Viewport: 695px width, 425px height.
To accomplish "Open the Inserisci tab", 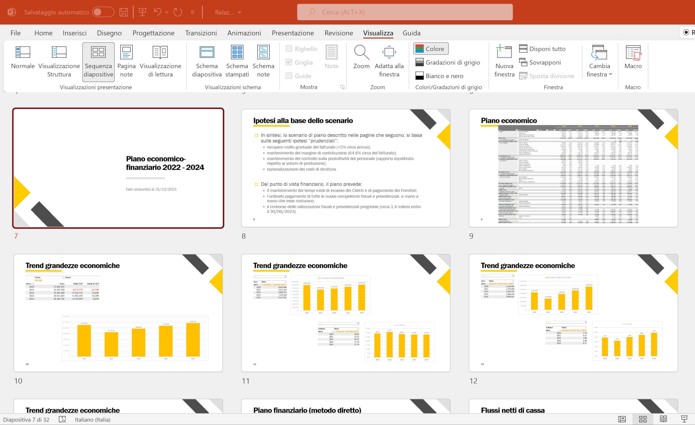I will 75,33.
